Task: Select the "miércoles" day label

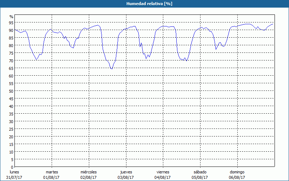Action: click(x=89, y=172)
